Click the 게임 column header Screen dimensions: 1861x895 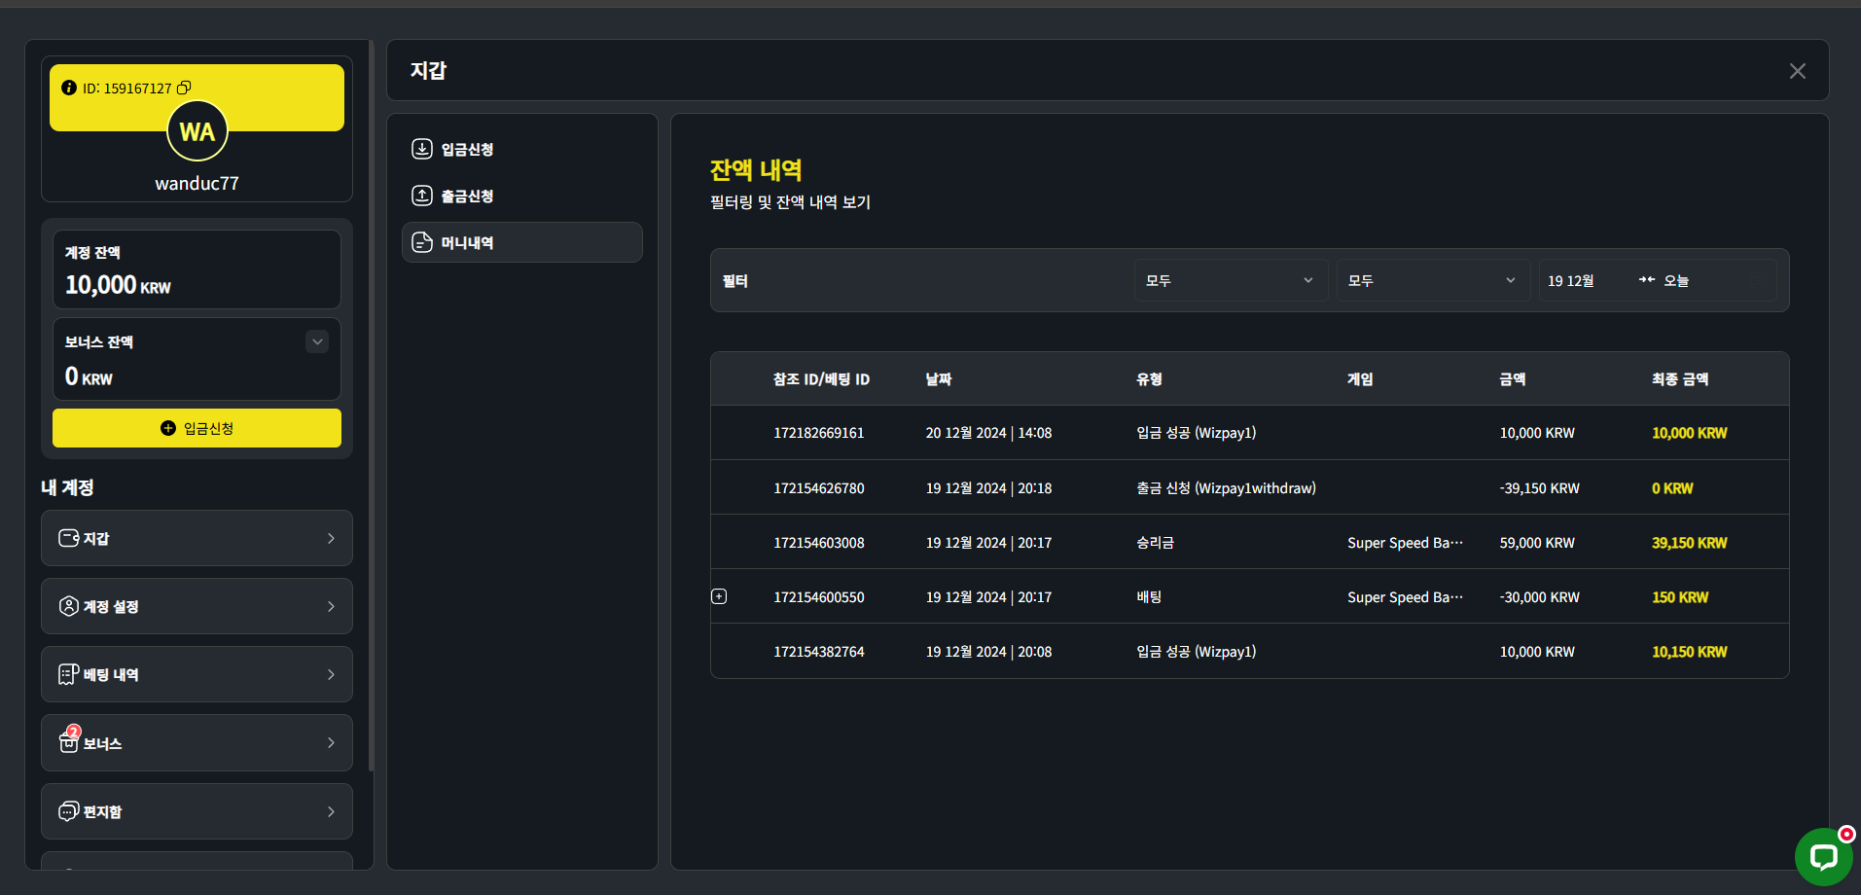pos(1360,379)
